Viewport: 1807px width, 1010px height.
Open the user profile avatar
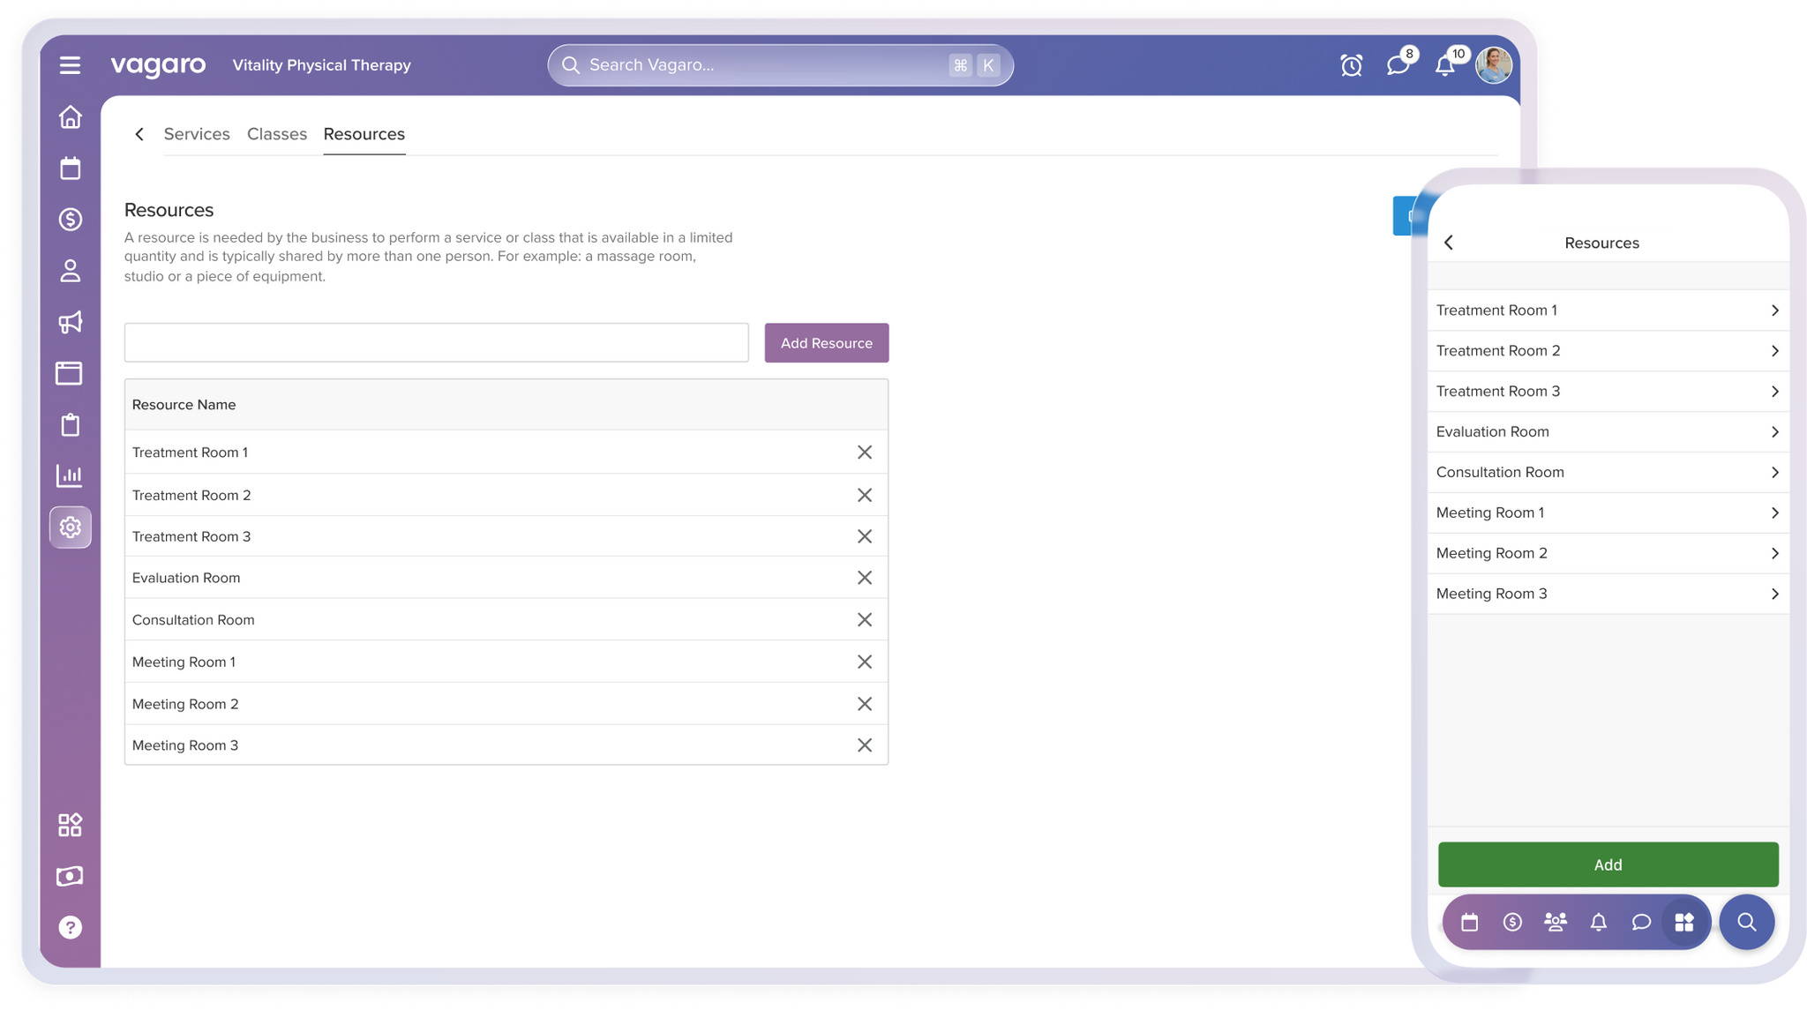(x=1494, y=65)
